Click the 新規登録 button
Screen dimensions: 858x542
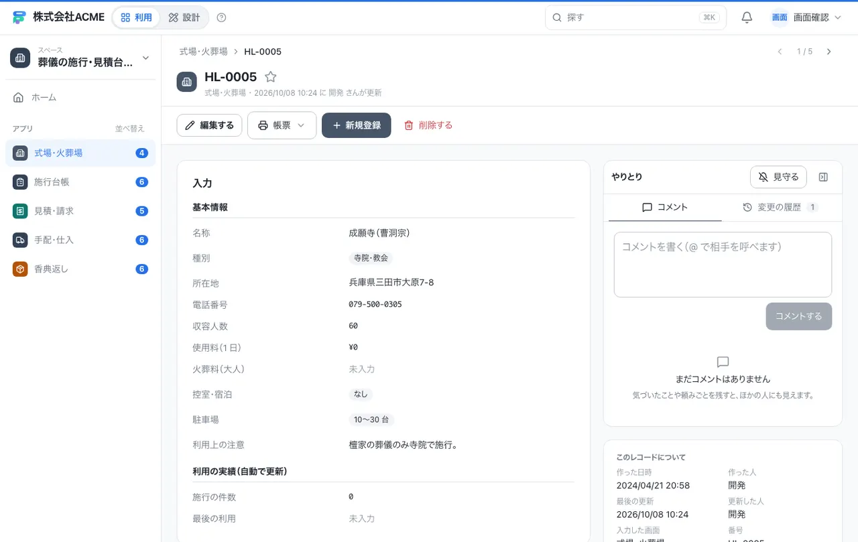tap(357, 125)
